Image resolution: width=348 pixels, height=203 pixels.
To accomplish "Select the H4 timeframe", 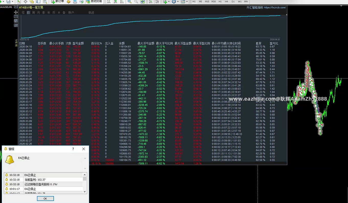I will 226,2.
